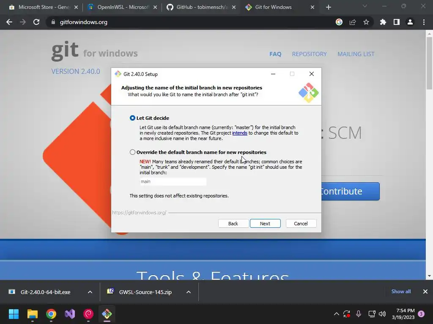The image size is (433, 324).
Task: Select the Let Git decide radio option
Action: pyautogui.click(x=132, y=118)
